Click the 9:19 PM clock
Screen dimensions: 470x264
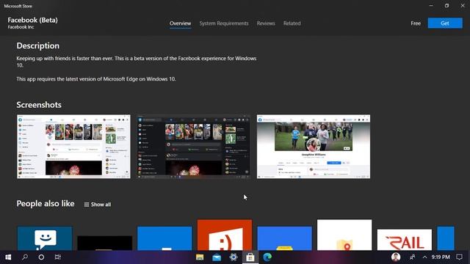pos(441,257)
